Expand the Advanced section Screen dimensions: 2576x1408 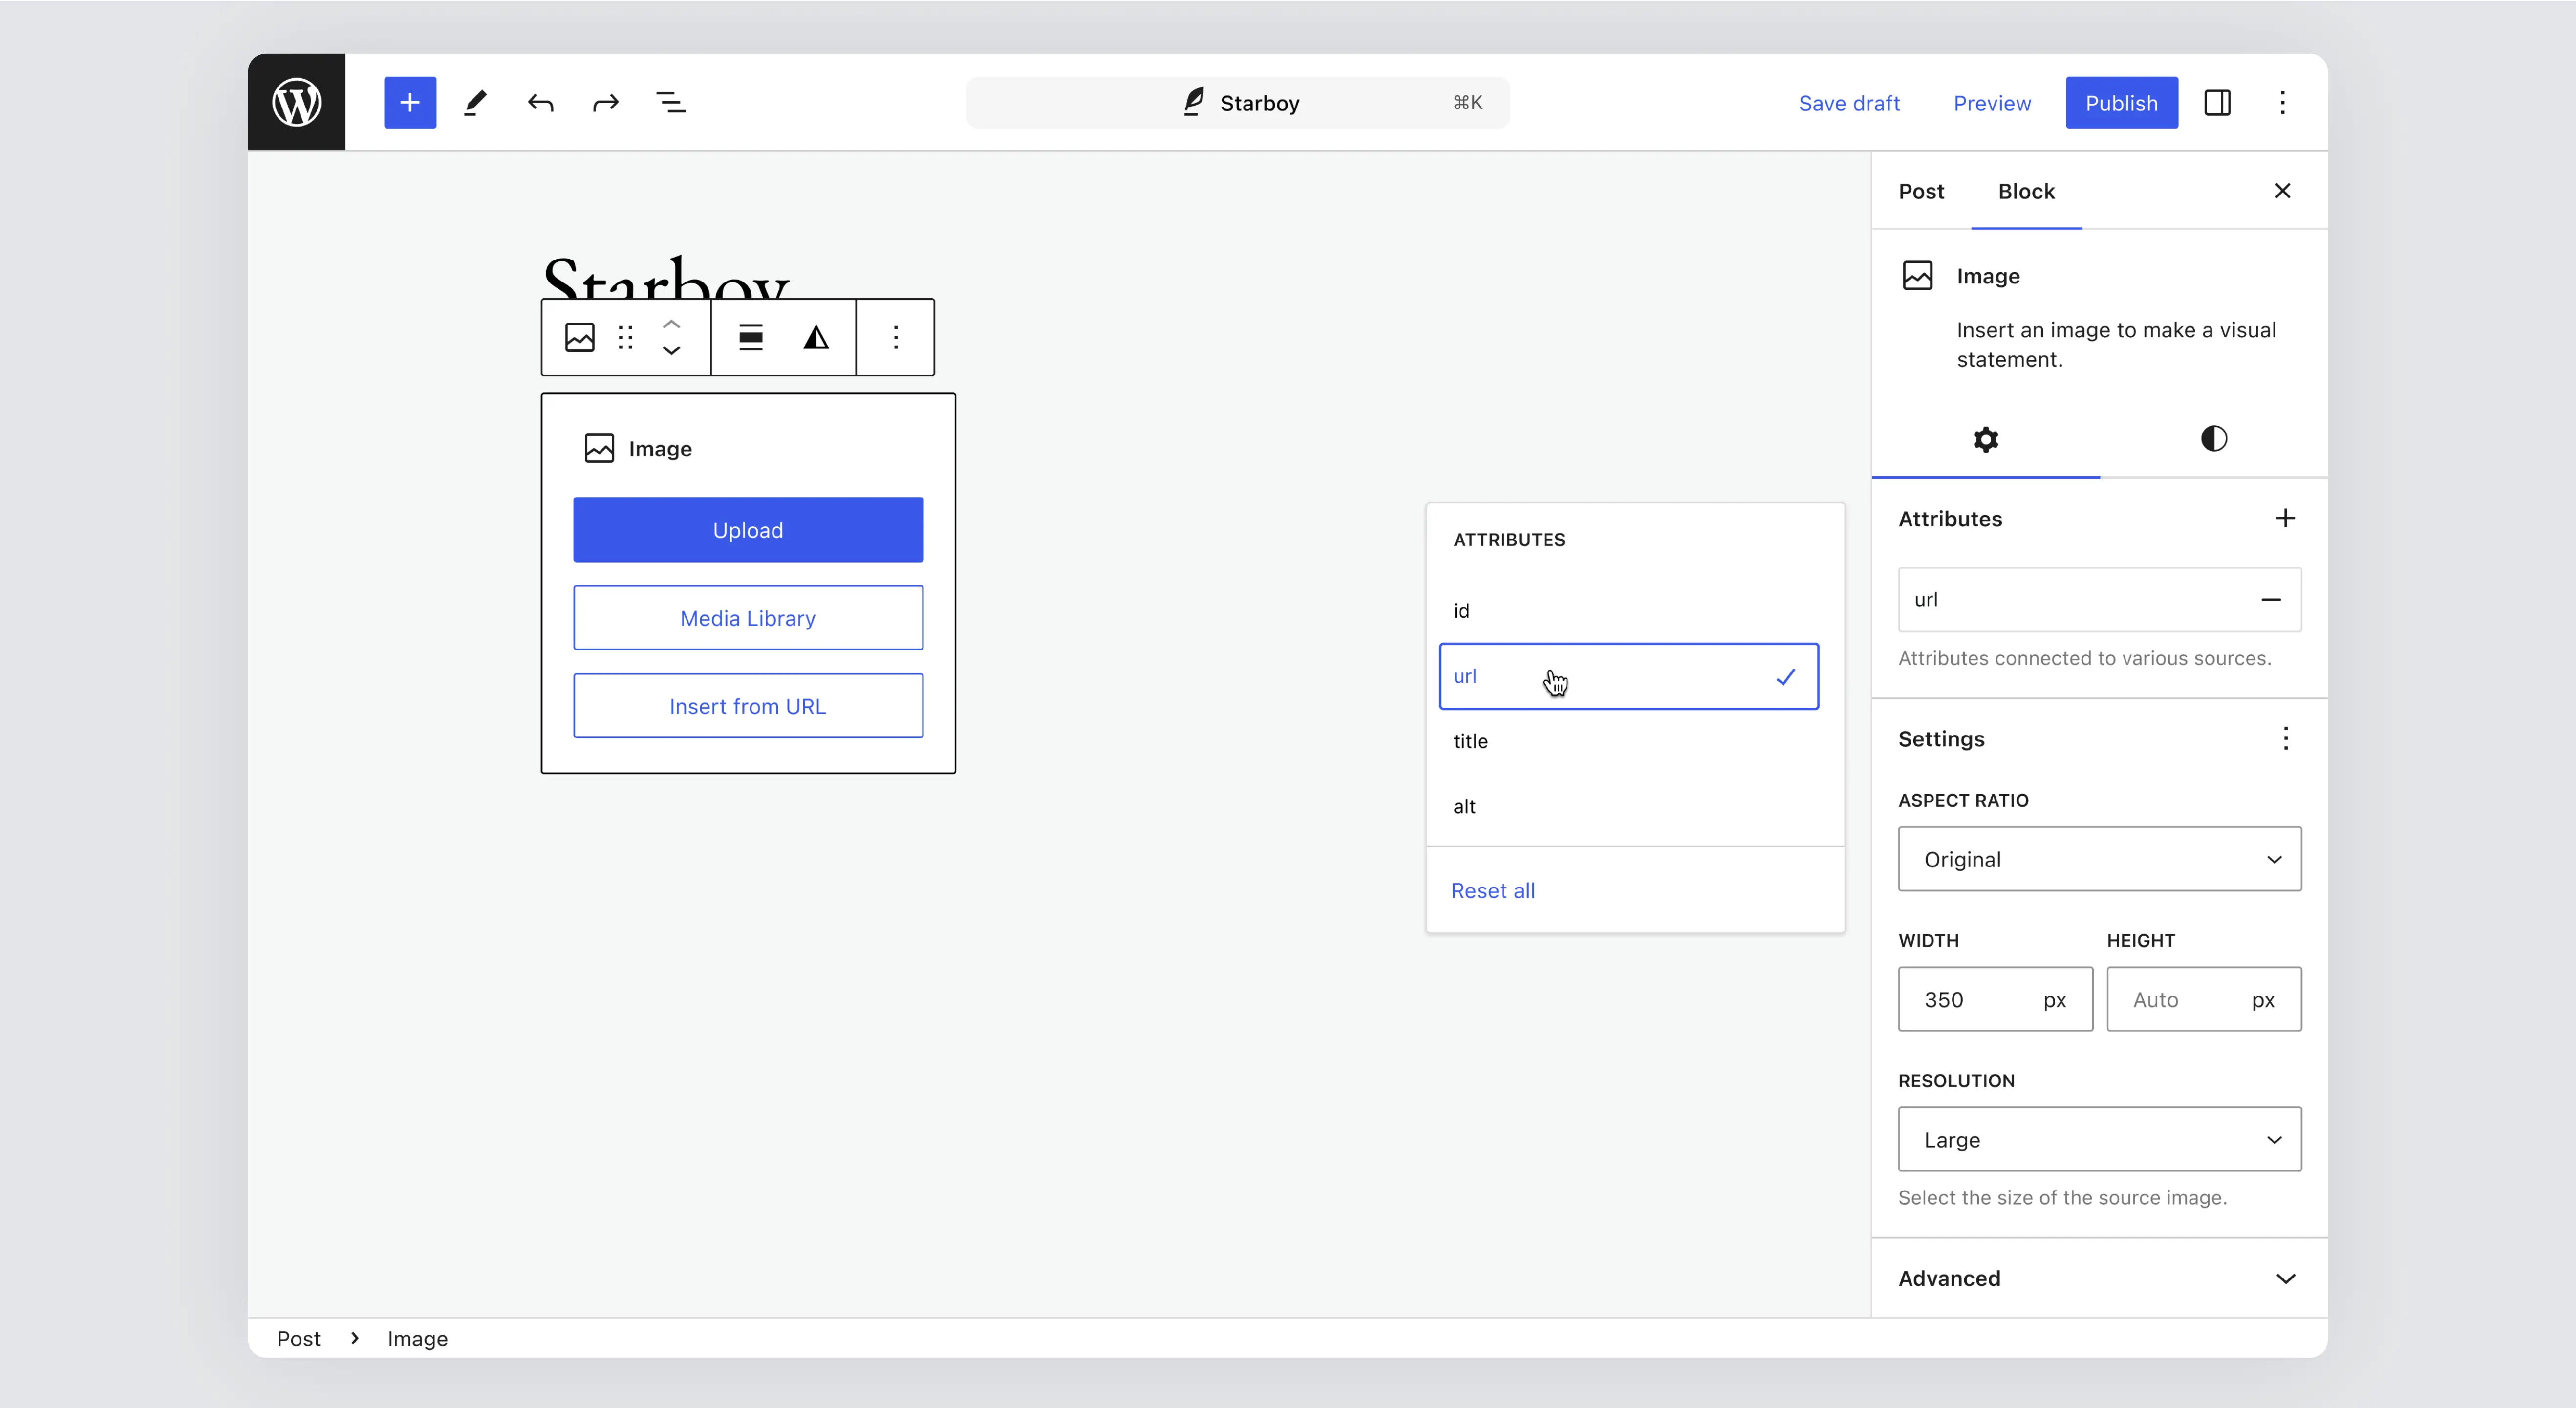tap(2099, 1278)
